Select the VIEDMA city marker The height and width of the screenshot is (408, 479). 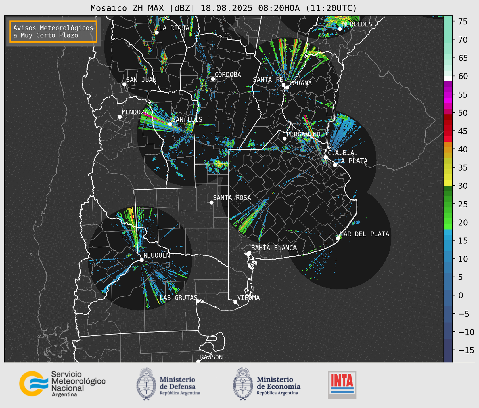click(235, 302)
